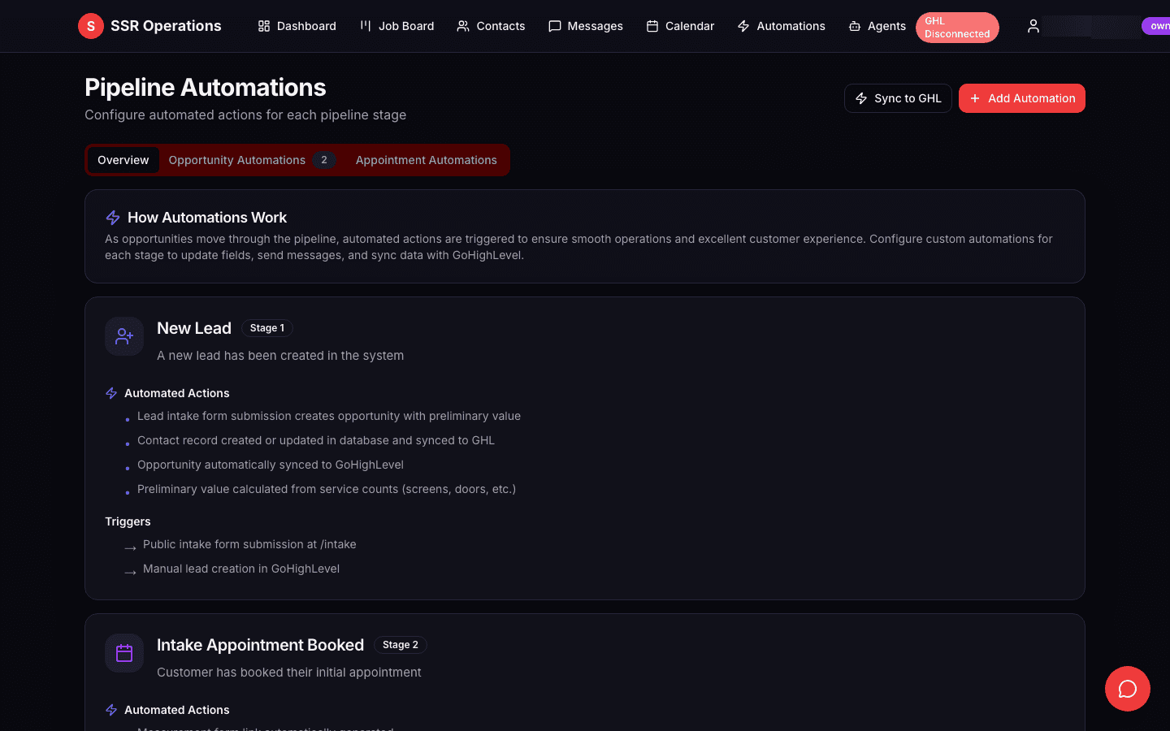Open the Appointment Automations tab

pyautogui.click(x=426, y=160)
